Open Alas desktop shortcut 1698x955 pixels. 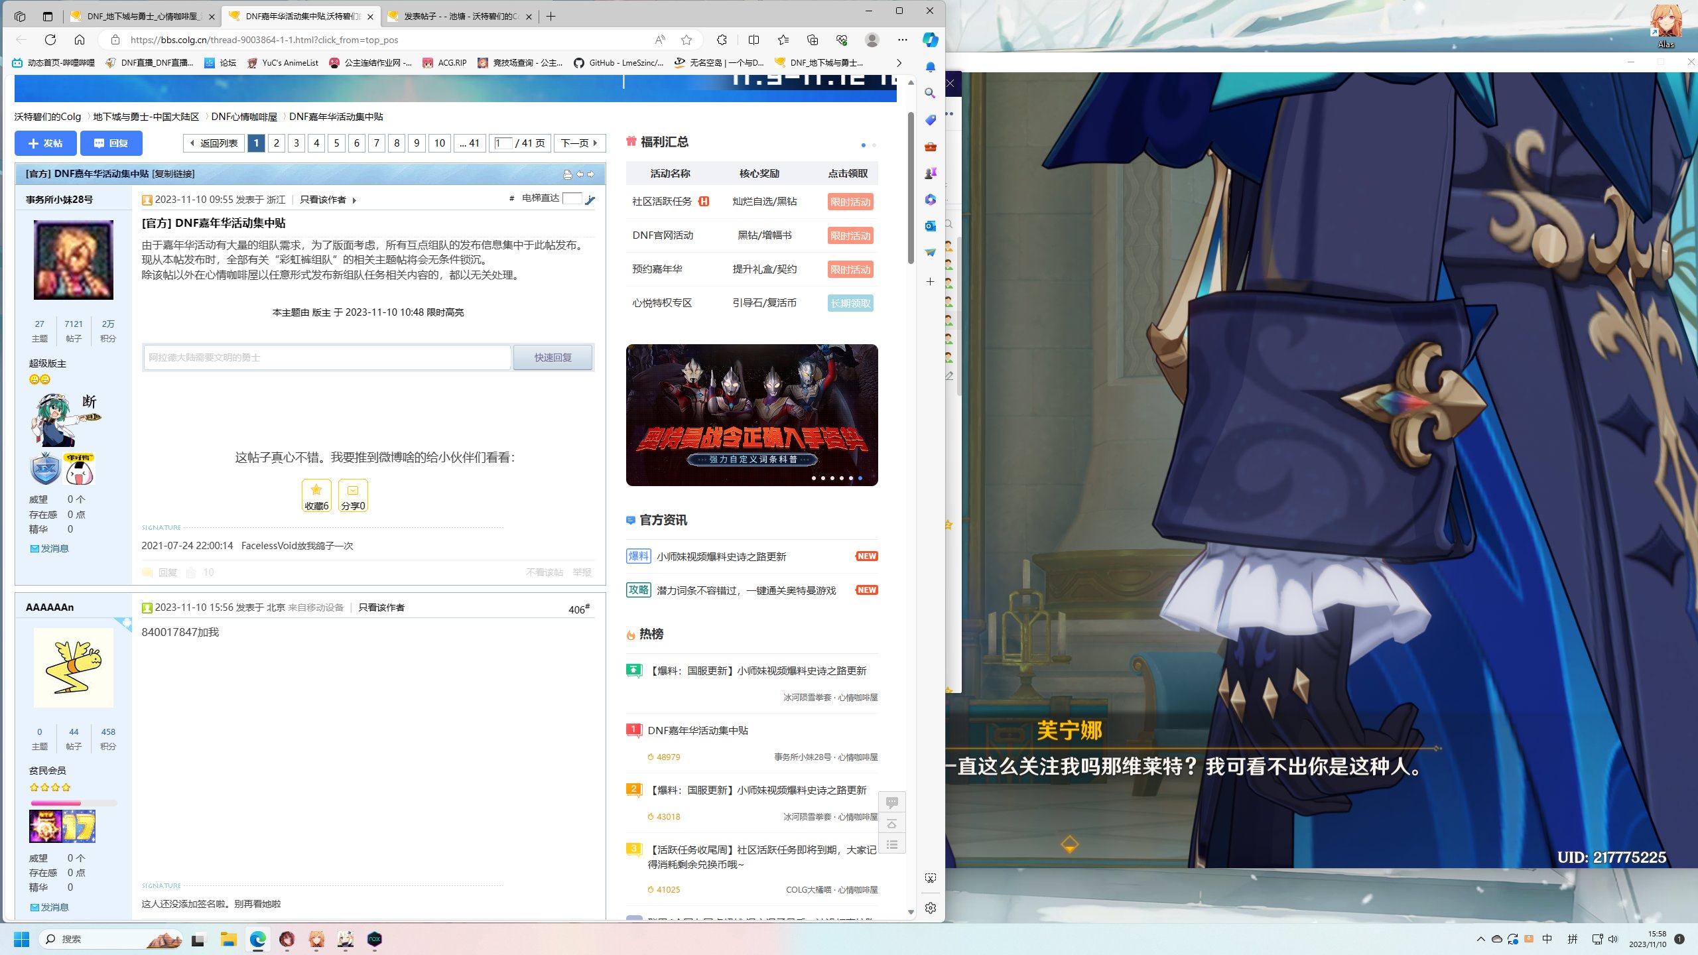click(x=1665, y=26)
